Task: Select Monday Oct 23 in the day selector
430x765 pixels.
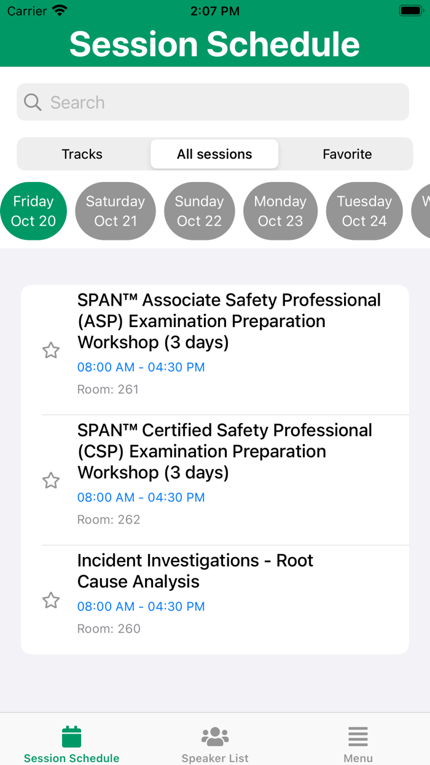Action: click(280, 211)
